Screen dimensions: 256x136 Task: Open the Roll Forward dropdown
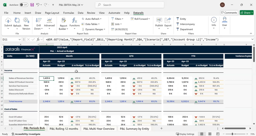pos(140,19)
